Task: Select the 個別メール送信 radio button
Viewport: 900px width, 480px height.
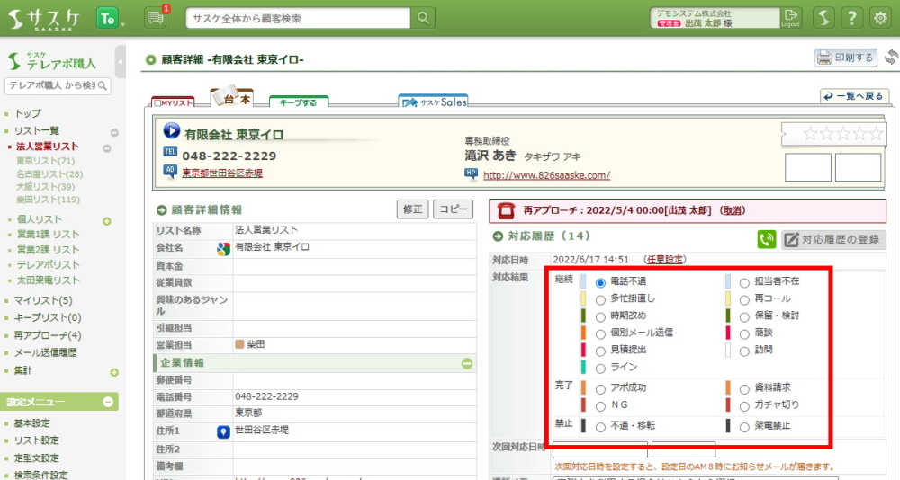Action: tap(600, 334)
